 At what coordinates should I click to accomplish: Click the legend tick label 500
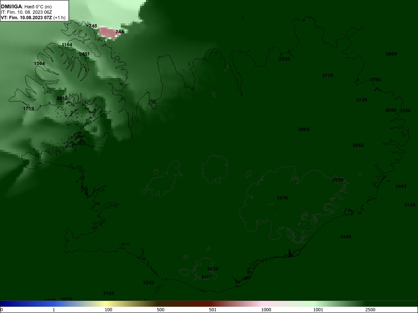(x=161, y=310)
